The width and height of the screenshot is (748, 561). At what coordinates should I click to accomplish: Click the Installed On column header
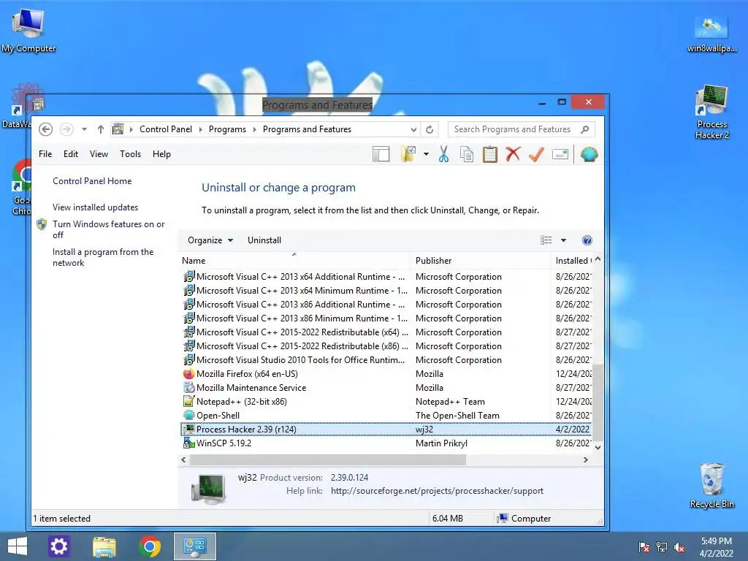pos(571,261)
